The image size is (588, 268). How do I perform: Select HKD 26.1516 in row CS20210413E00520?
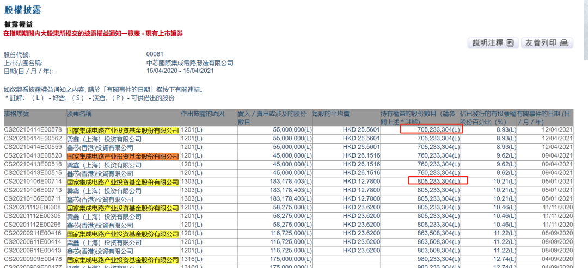coord(362,155)
